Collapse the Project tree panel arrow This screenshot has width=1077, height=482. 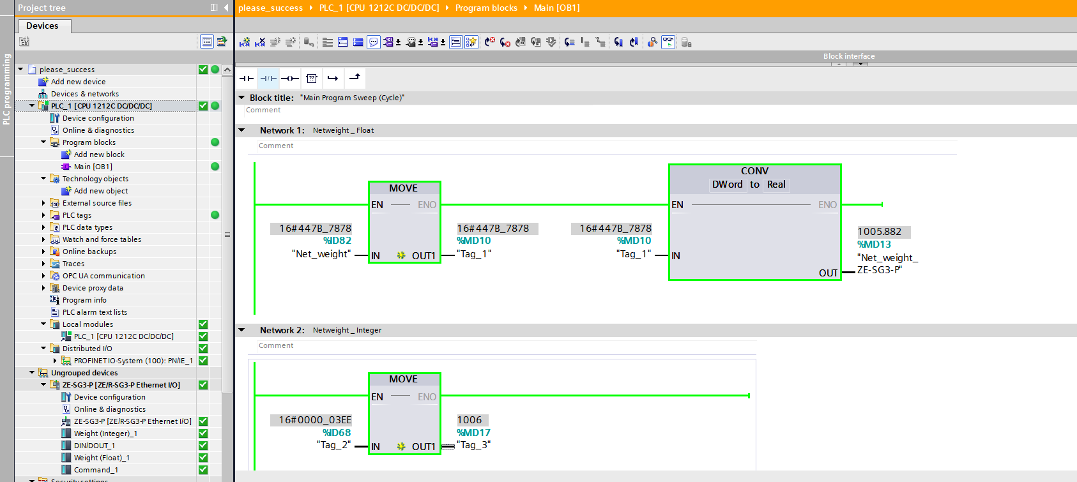(226, 8)
